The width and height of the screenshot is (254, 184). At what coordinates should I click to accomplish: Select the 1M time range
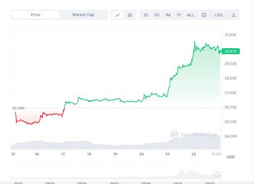click(168, 15)
